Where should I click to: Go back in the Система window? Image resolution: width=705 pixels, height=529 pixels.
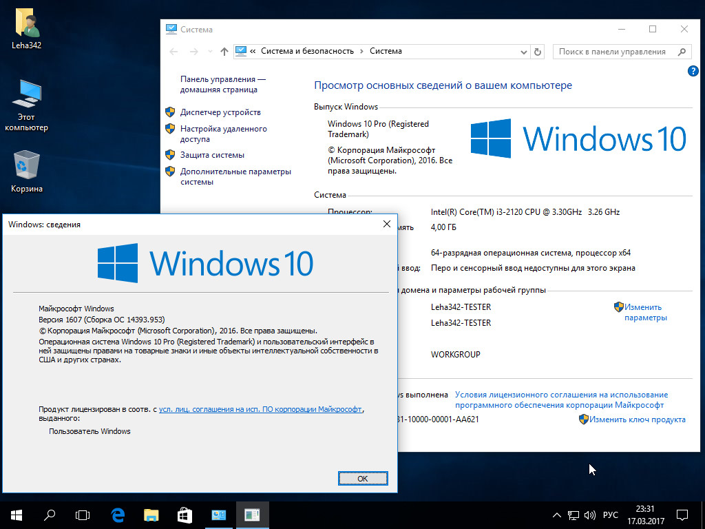(x=173, y=52)
